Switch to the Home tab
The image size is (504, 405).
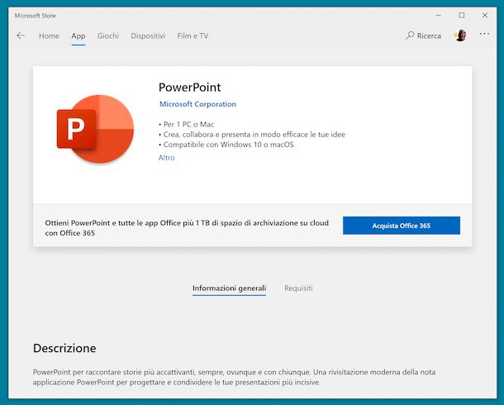tap(49, 36)
